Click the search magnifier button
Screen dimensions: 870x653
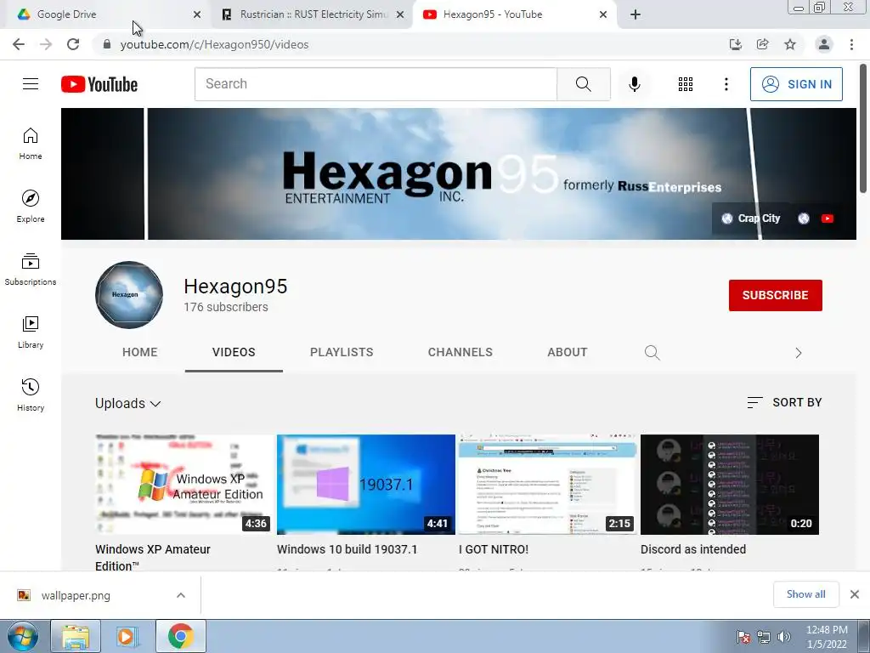tap(583, 84)
